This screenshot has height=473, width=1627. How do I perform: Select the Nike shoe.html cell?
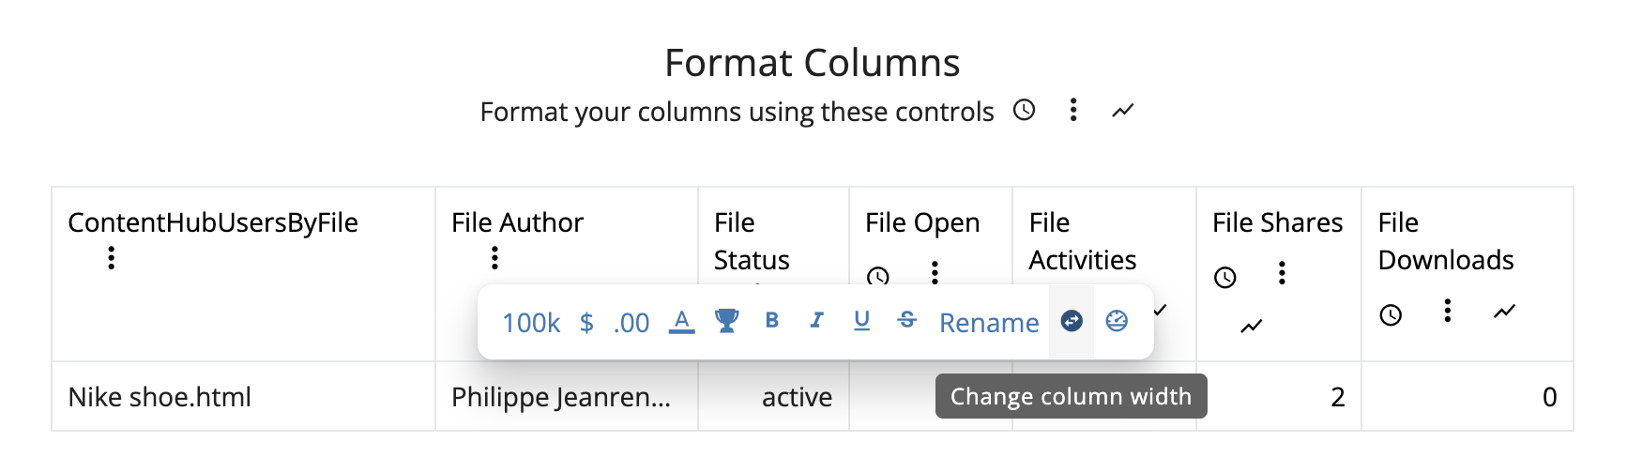pos(160,397)
